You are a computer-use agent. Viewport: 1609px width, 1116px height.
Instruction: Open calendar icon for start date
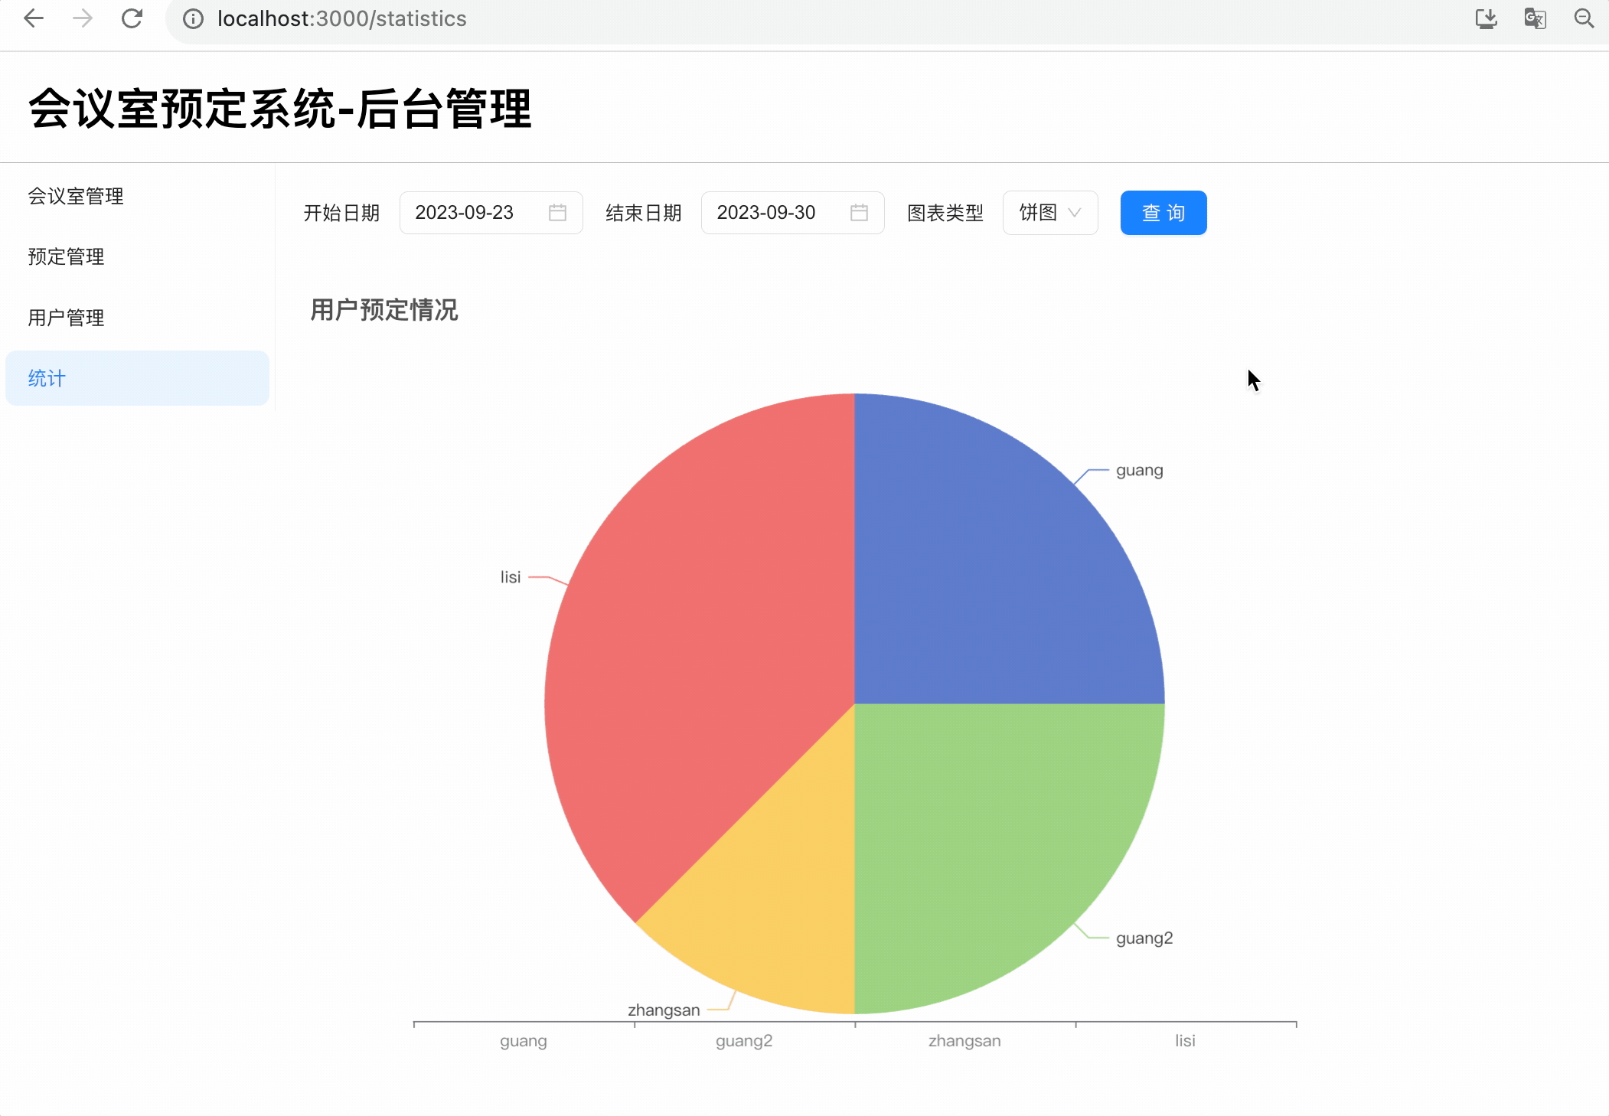coord(557,213)
